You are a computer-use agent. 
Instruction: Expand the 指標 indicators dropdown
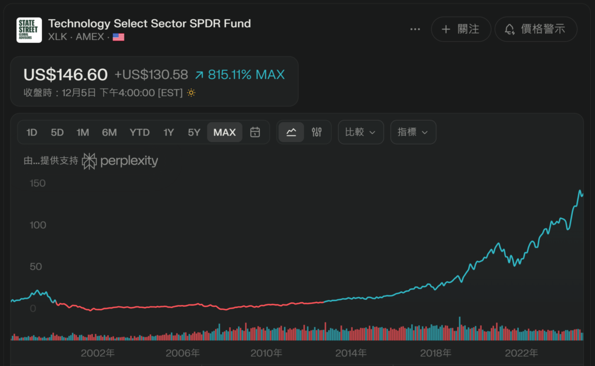coord(413,132)
